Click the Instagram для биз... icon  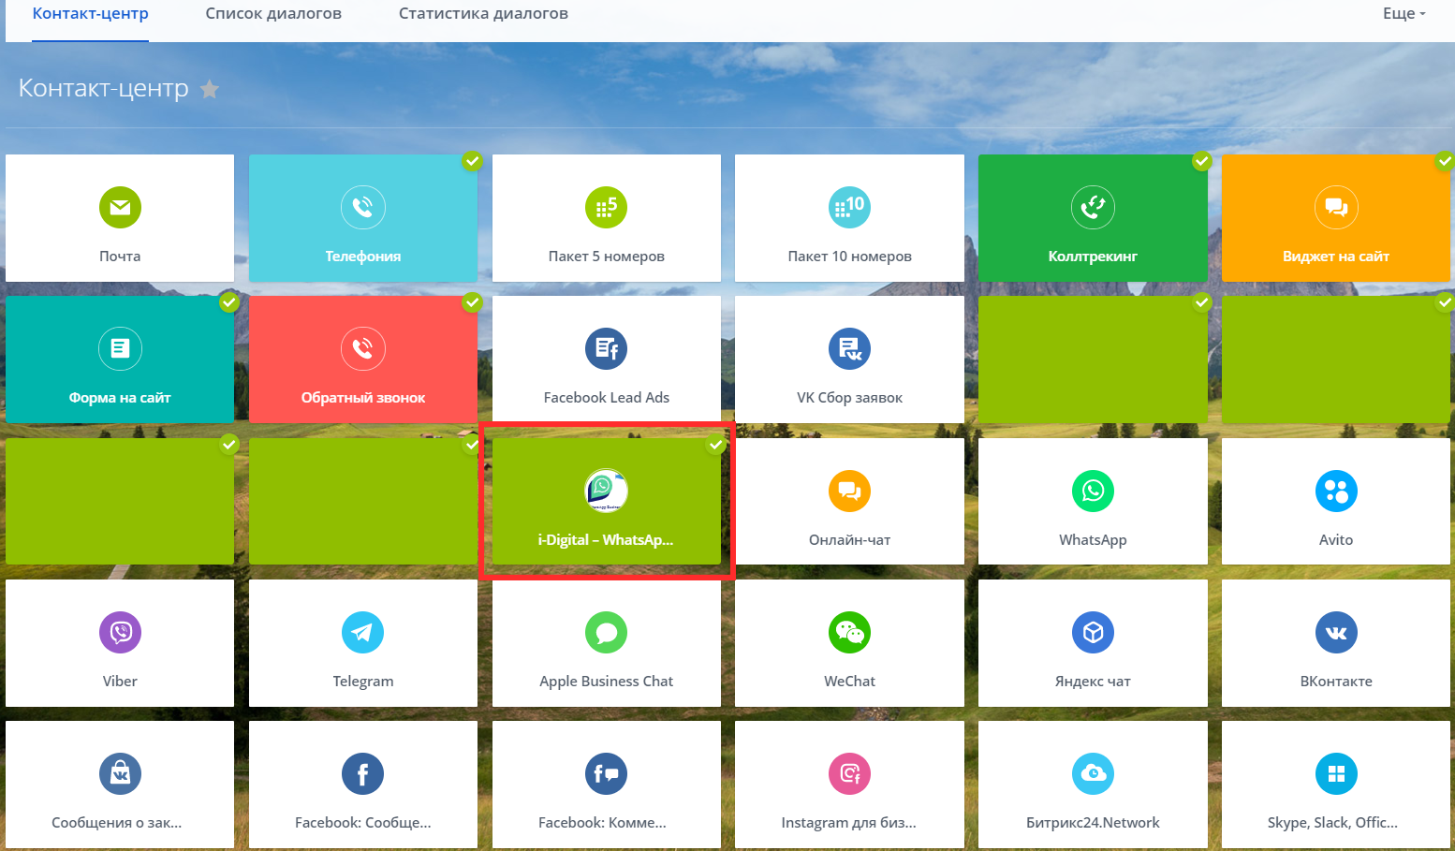[850, 773]
